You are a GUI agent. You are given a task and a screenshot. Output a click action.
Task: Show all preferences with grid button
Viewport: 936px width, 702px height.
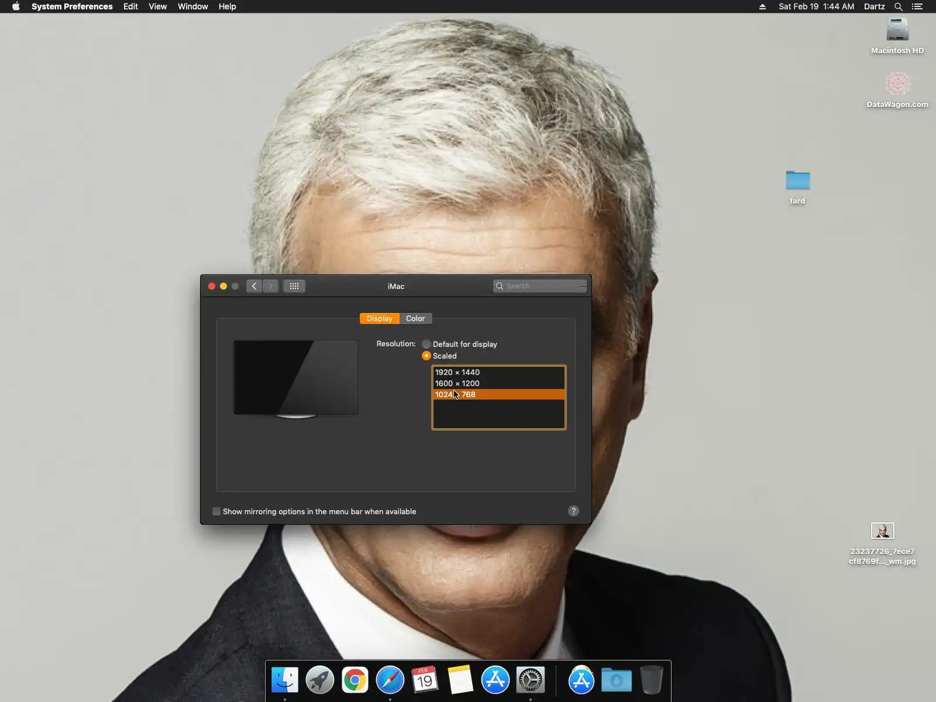pos(294,286)
